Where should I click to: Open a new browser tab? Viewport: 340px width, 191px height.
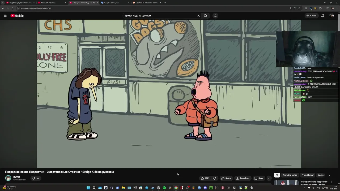(x=165, y=3)
